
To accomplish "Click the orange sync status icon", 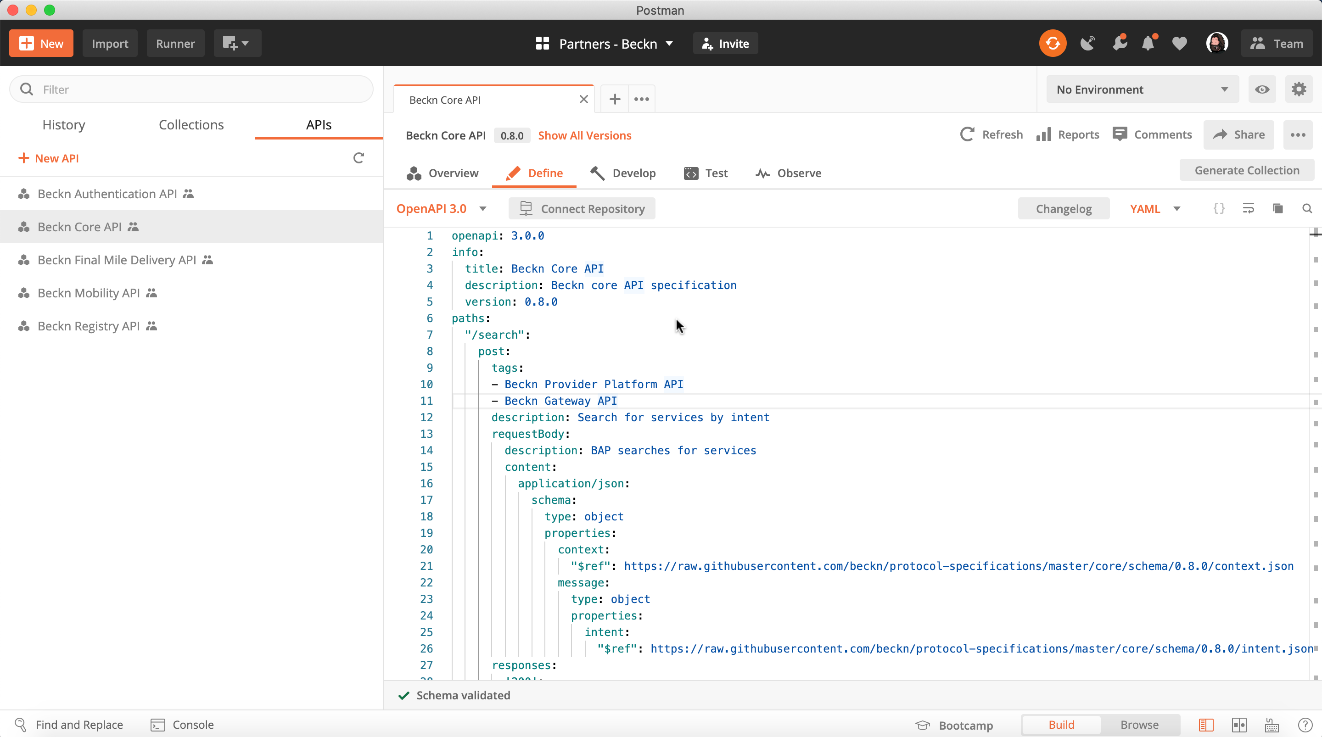I will (1053, 43).
